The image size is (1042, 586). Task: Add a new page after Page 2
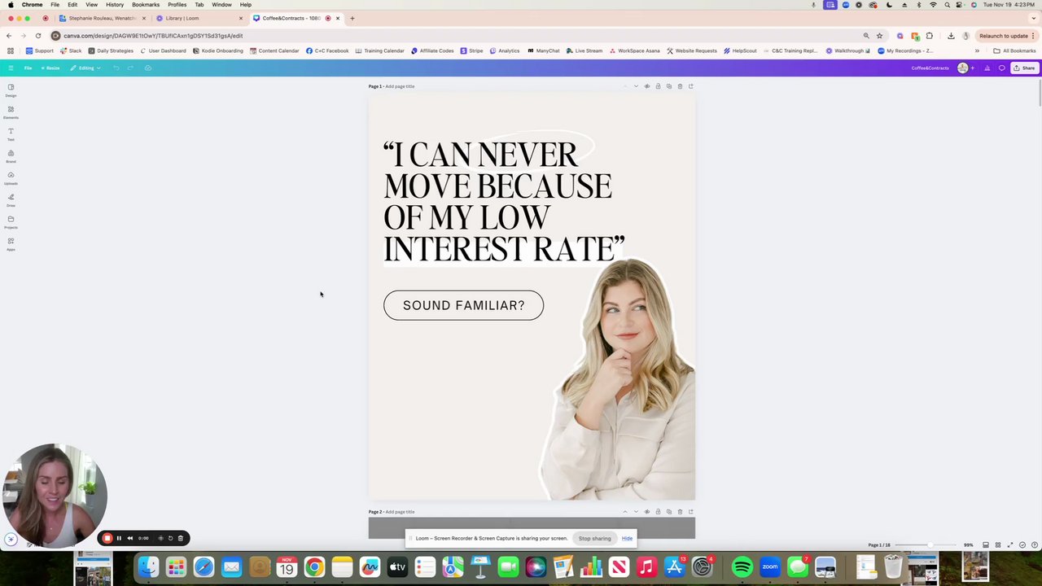click(x=690, y=512)
